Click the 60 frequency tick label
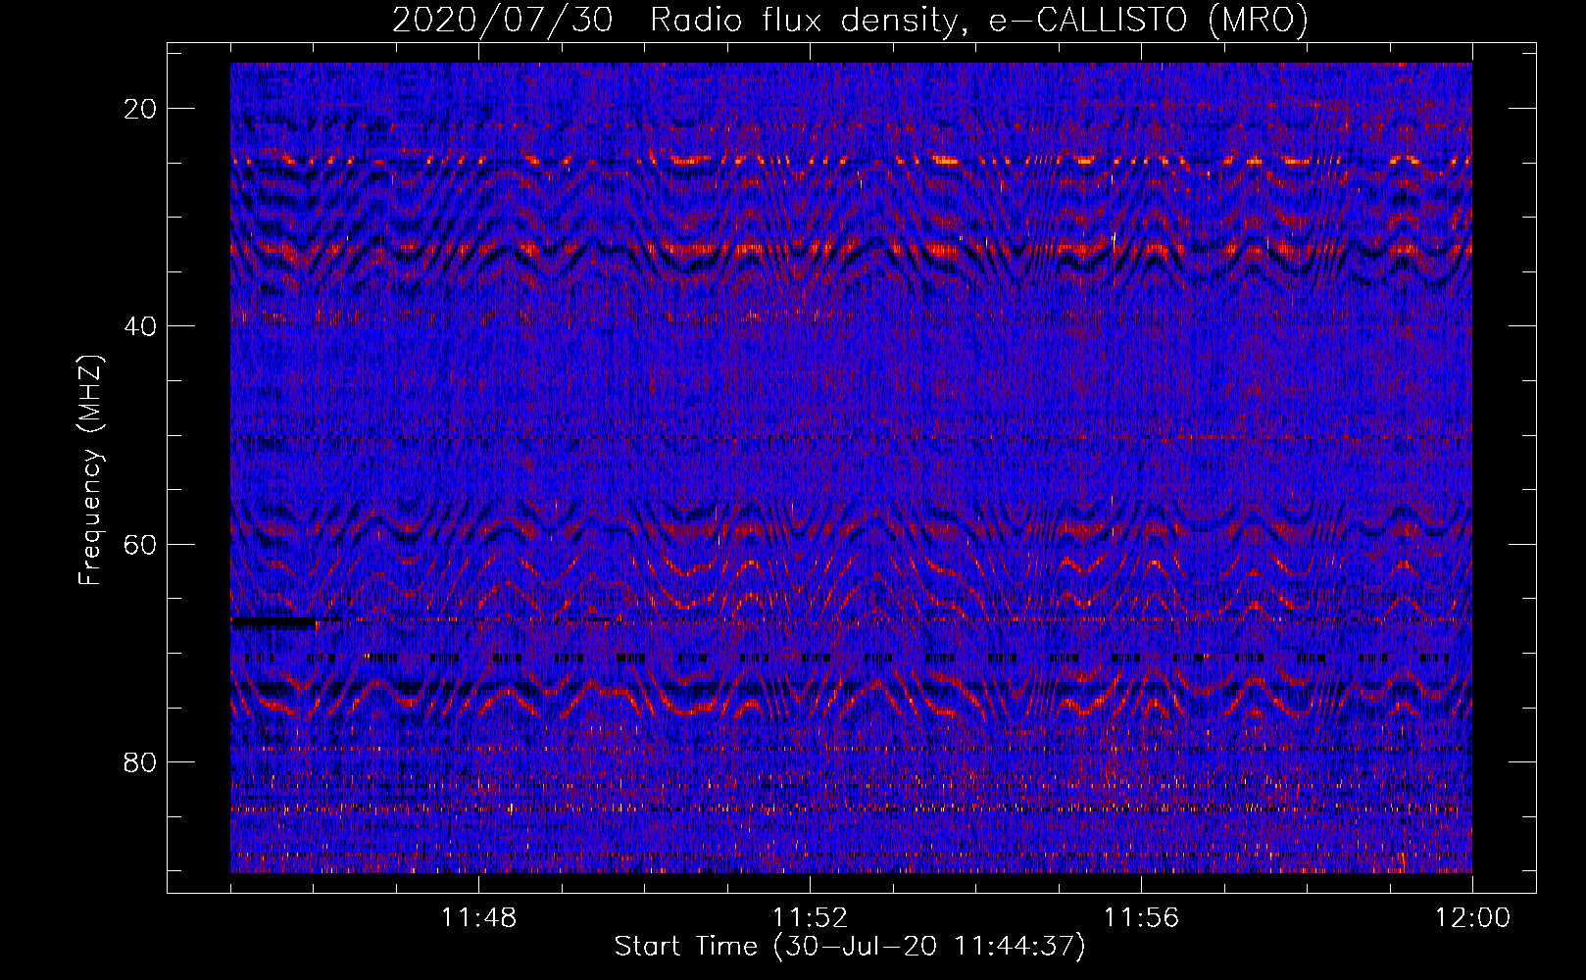The image size is (1586, 980). pos(140,544)
